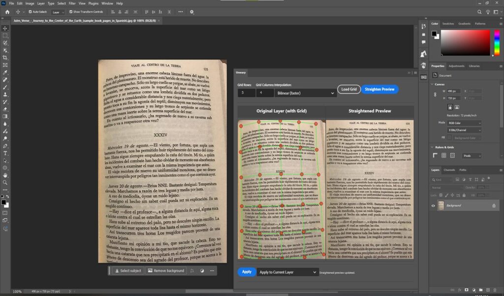
Task: Show the grid icon in Rulers & Grids
Action: pos(444,155)
